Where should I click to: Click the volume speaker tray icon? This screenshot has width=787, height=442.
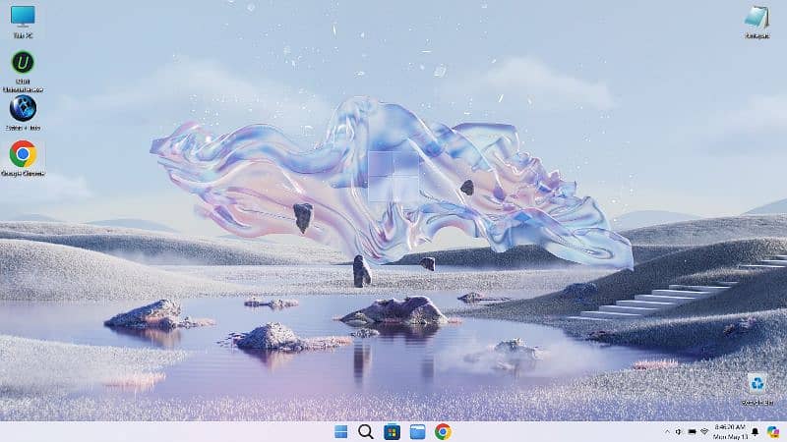pyautogui.click(x=679, y=431)
